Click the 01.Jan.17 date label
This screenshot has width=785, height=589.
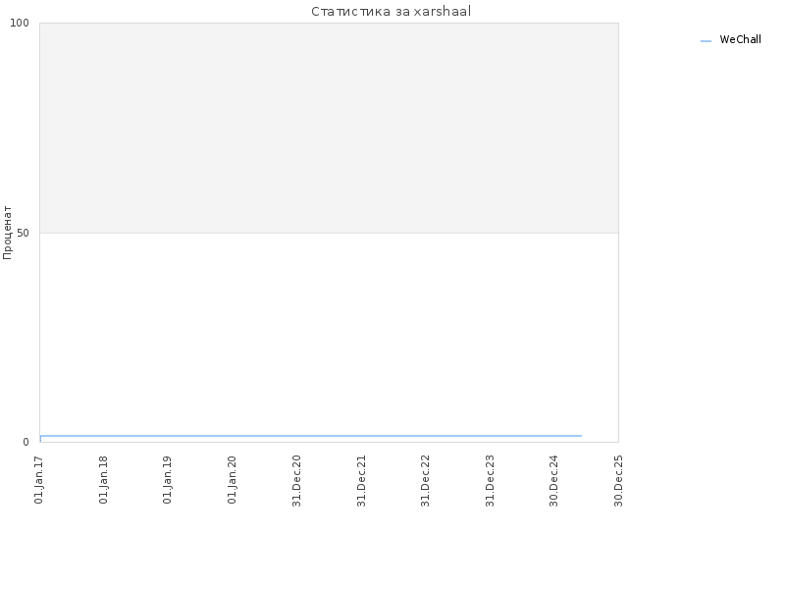pos(39,480)
